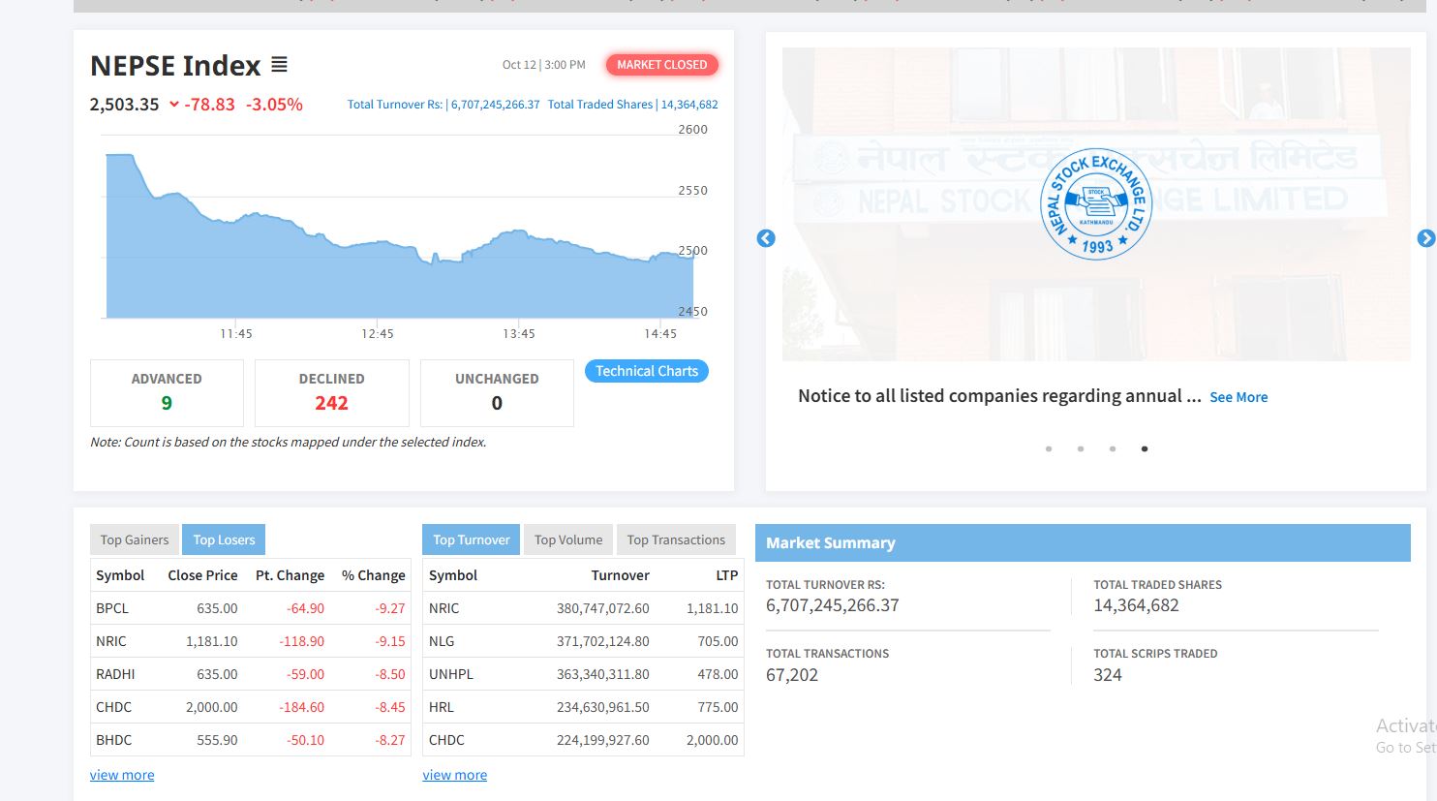Select the first carousel dot indicator
The width and height of the screenshot is (1437, 801).
1049,448
